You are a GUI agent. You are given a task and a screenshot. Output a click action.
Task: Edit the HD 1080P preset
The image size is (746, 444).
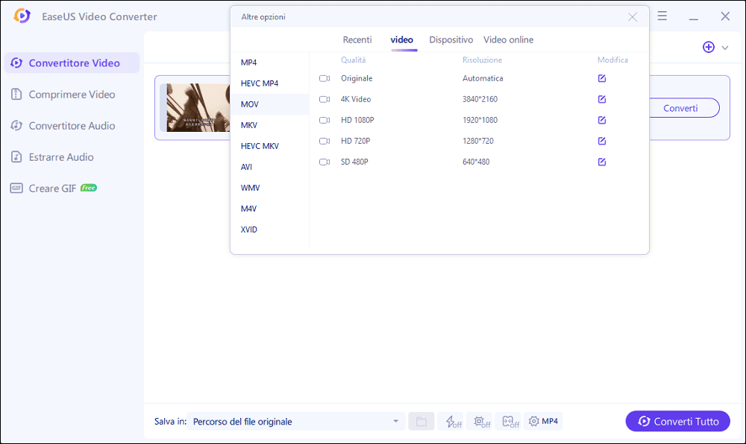pyautogui.click(x=602, y=120)
